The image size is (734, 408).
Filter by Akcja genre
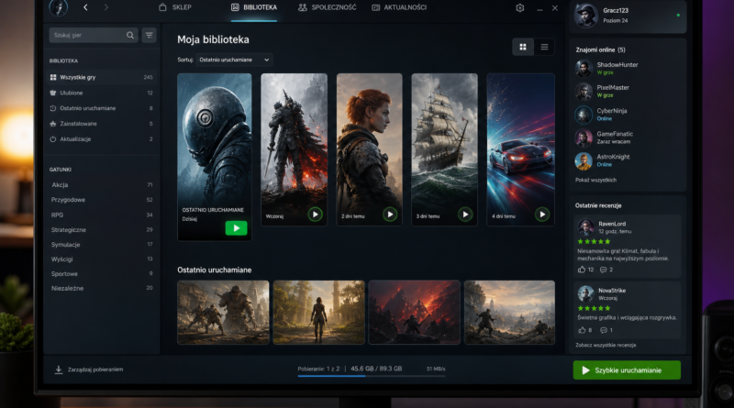point(102,185)
